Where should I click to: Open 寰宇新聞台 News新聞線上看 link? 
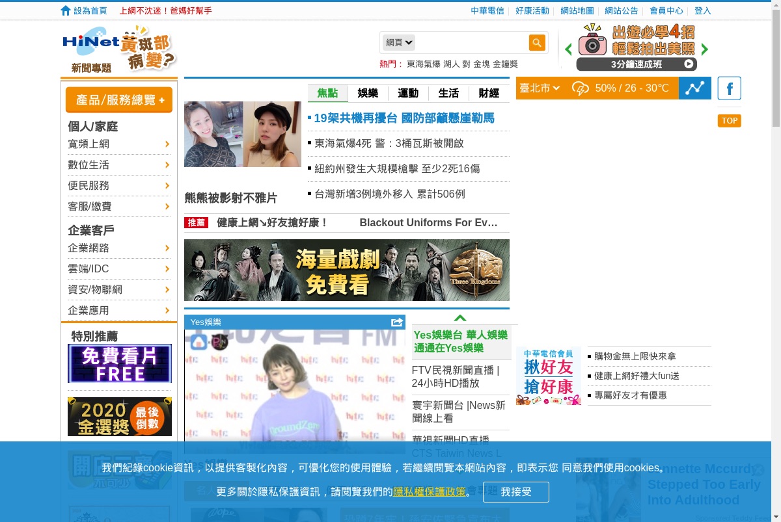pyautogui.click(x=459, y=411)
